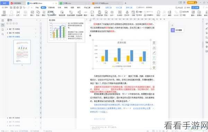Click the paper check button in right panel

(x=177, y=30)
